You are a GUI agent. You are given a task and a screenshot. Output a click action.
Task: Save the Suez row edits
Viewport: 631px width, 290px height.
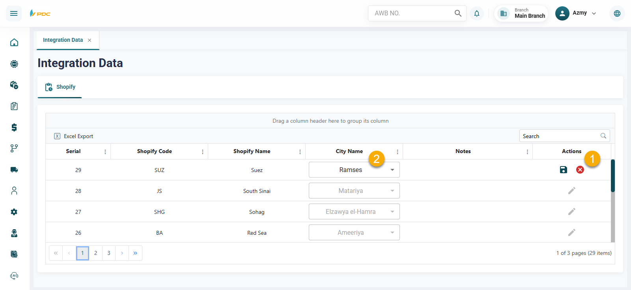564,170
